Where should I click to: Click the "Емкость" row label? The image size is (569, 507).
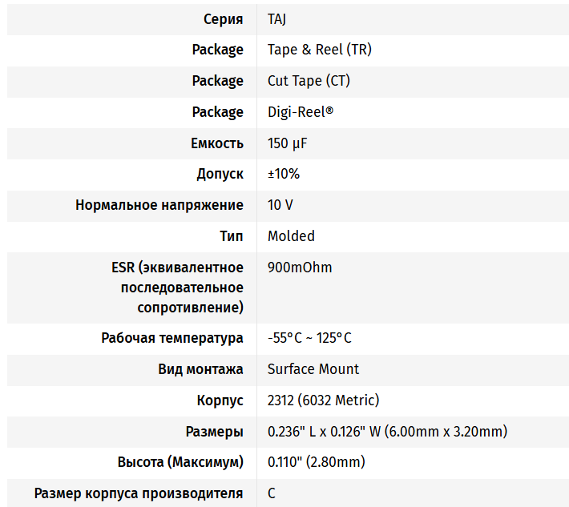coord(216,143)
